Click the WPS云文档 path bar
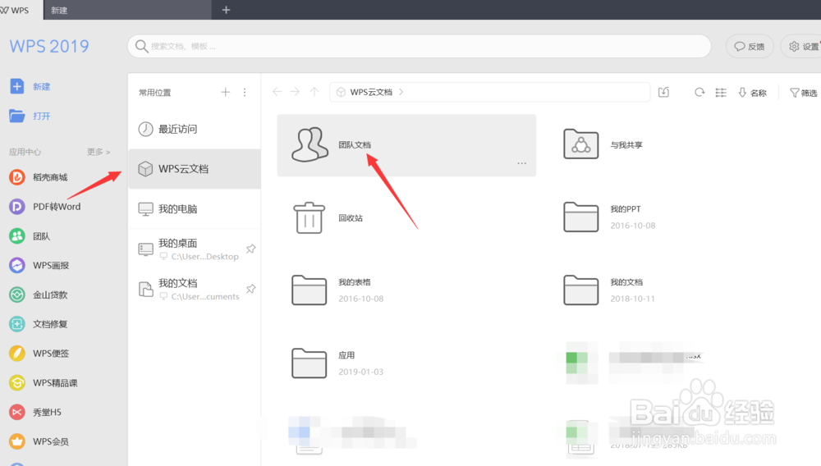 pyautogui.click(x=489, y=92)
